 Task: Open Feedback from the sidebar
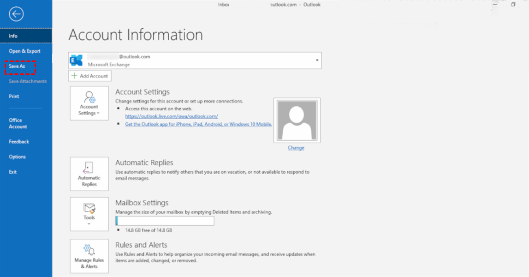click(x=19, y=142)
